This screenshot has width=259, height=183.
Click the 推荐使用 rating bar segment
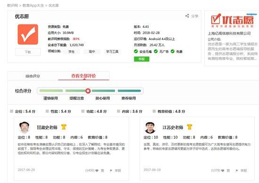129,91
